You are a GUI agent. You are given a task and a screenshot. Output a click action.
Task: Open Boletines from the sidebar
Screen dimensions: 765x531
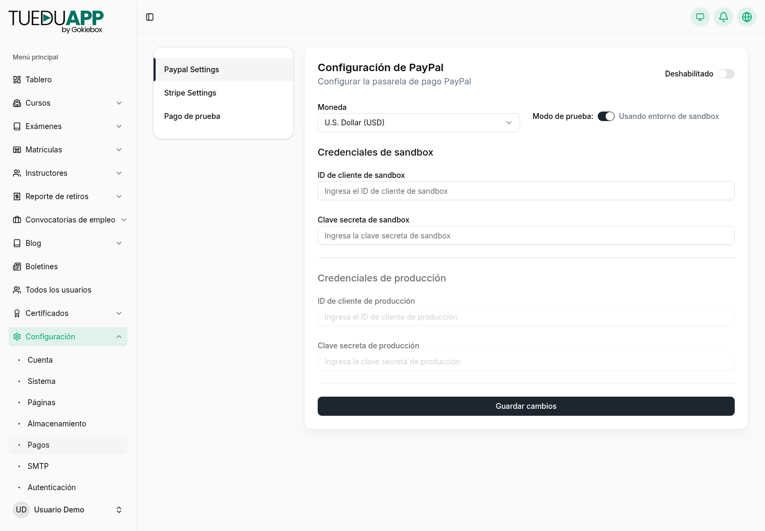[x=68, y=267]
